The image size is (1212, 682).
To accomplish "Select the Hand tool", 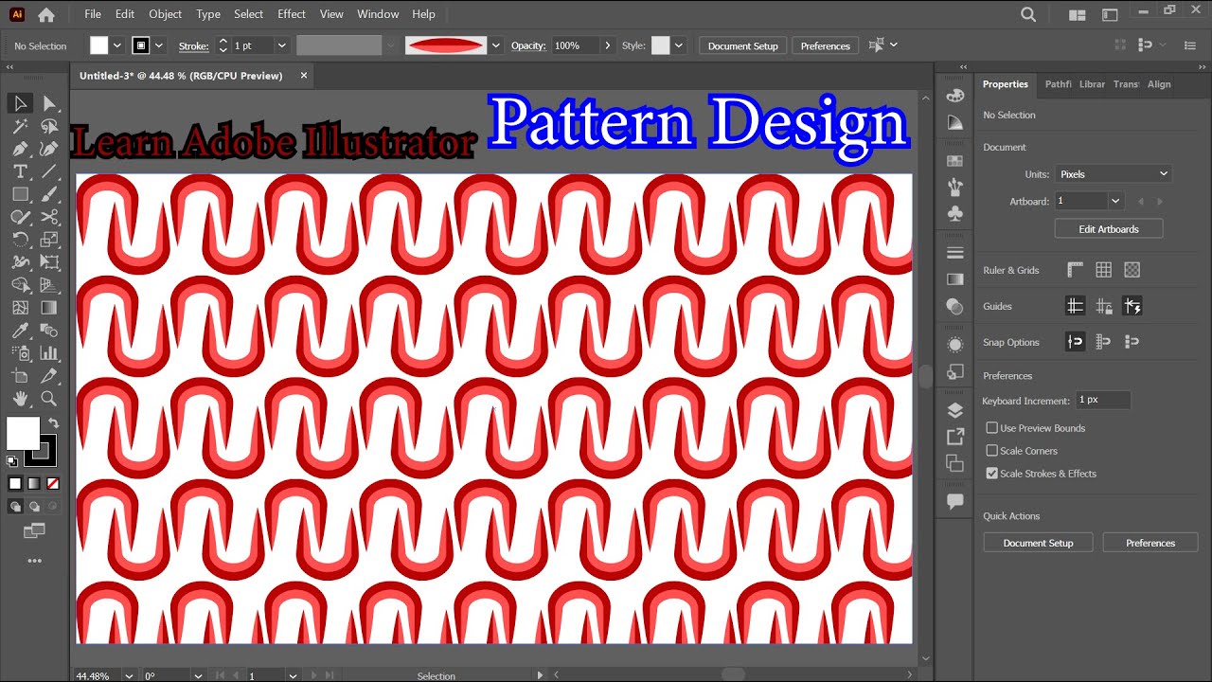I will tap(20, 399).
